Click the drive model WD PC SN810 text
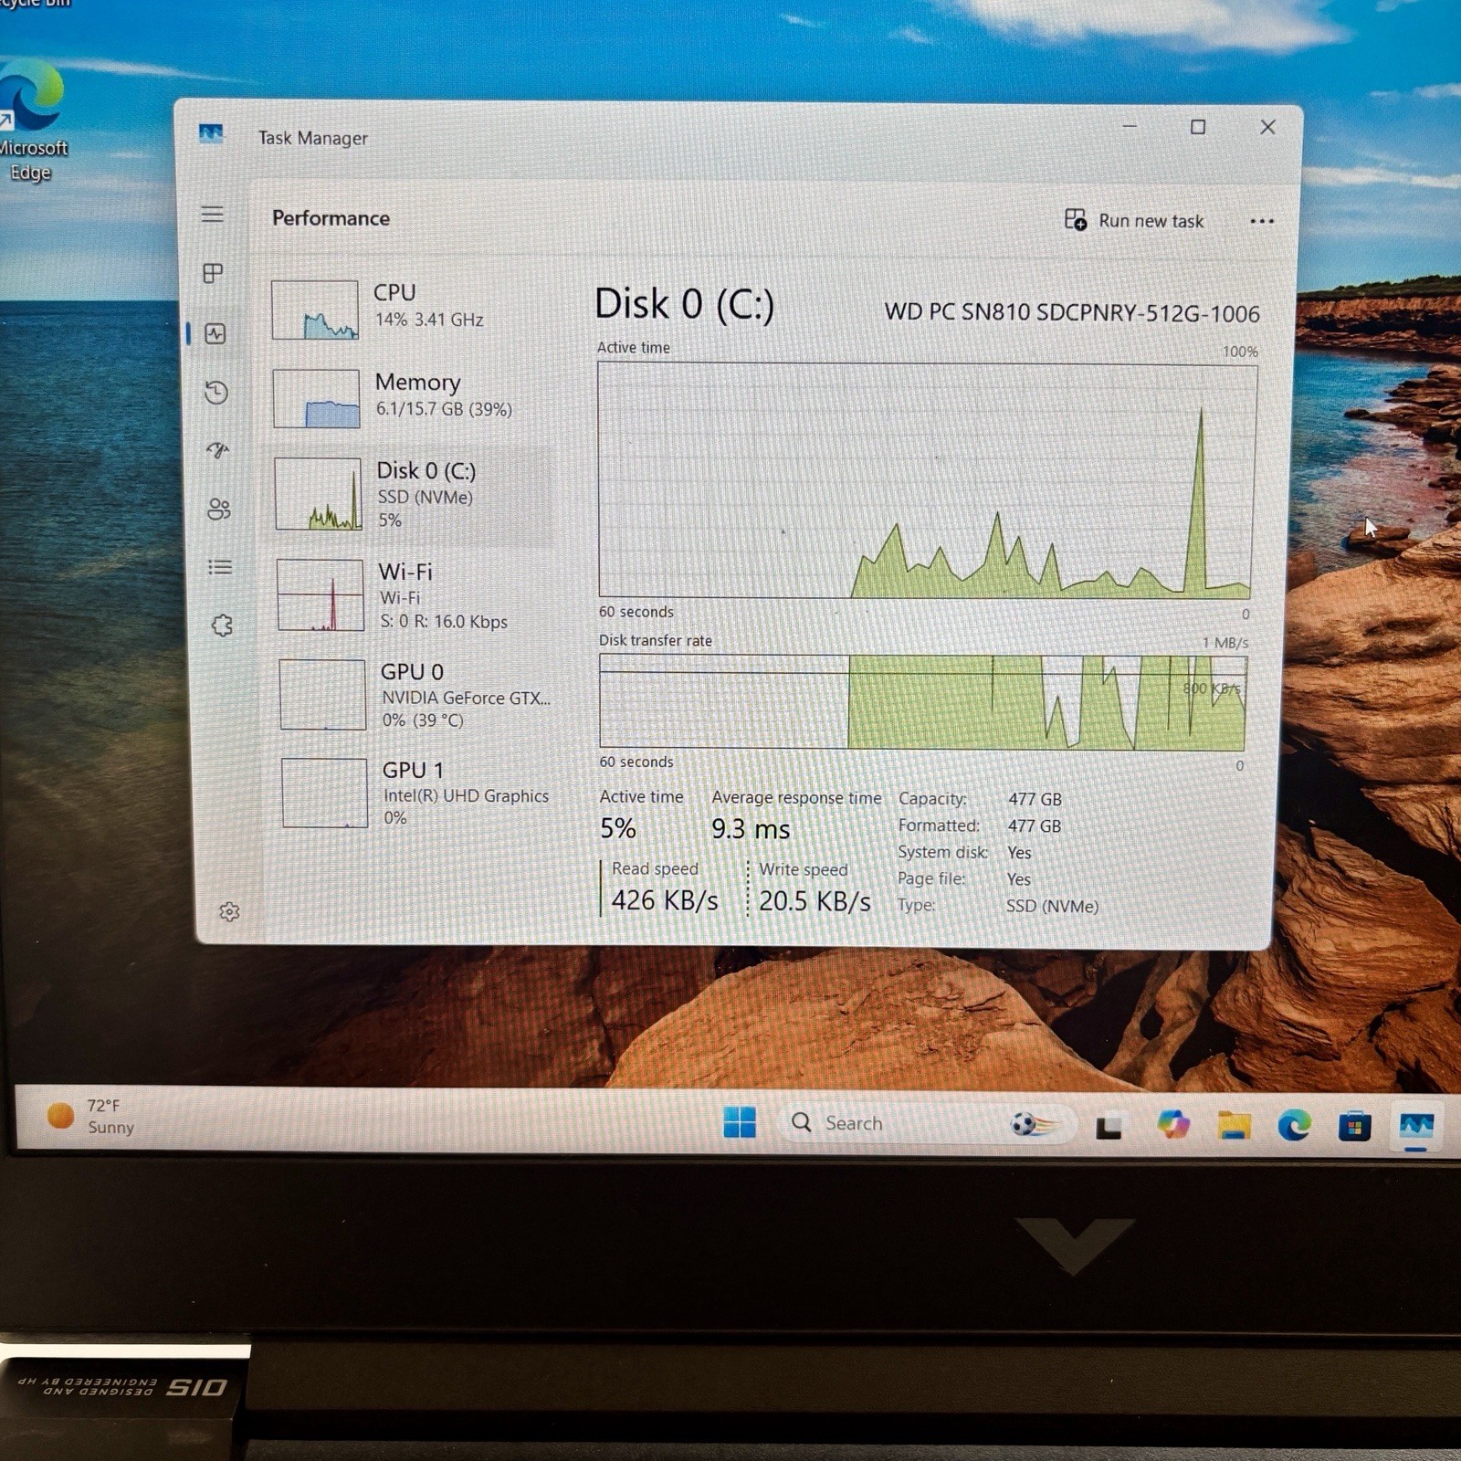1461x1461 pixels. click(x=1072, y=312)
